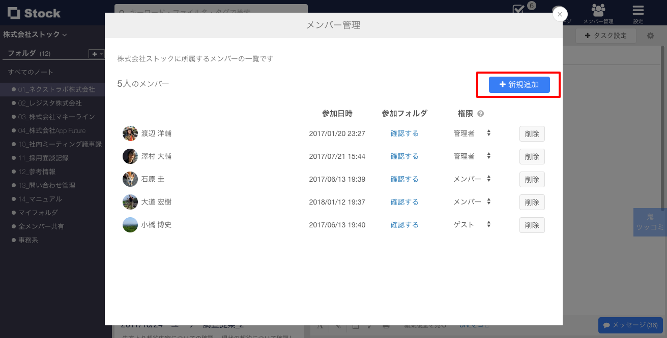Open 設定 via the hamburger icon top right
Viewport: 667px width, 338px height.
coord(637,10)
